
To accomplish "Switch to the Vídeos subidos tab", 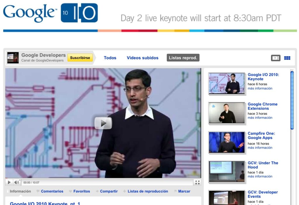I will 142,58.
